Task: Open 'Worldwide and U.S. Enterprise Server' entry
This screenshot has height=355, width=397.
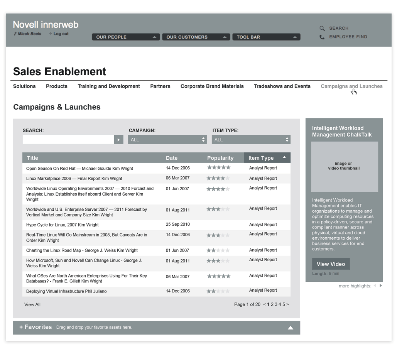Action: pyautogui.click(x=86, y=212)
